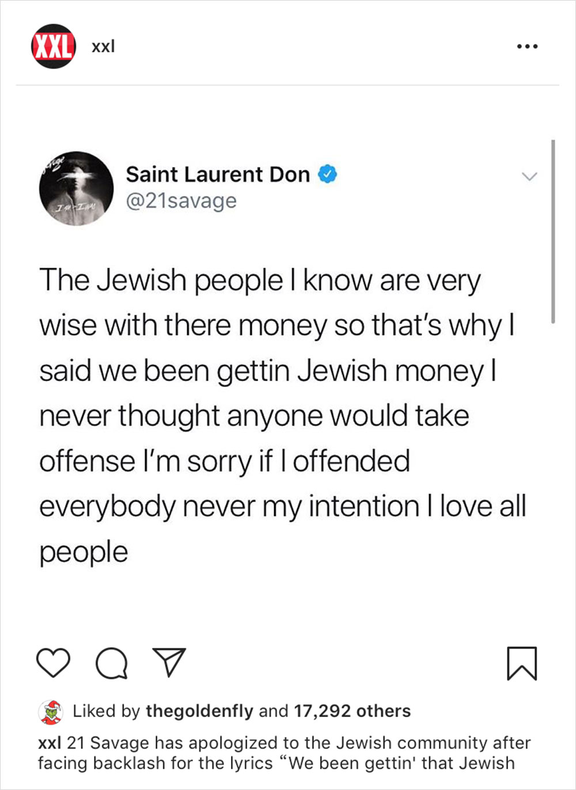Open comments via speech bubble icon
The height and width of the screenshot is (790, 576).
pyautogui.click(x=111, y=663)
